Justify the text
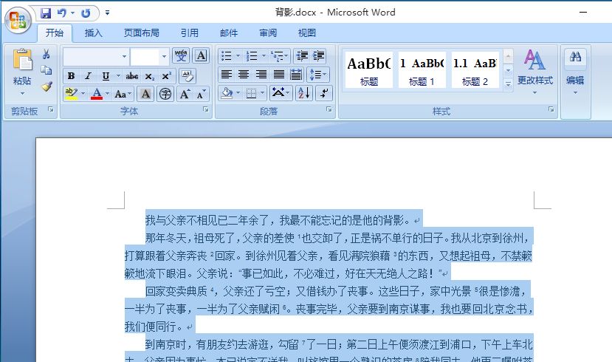612x362 pixels. tap(278, 74)
